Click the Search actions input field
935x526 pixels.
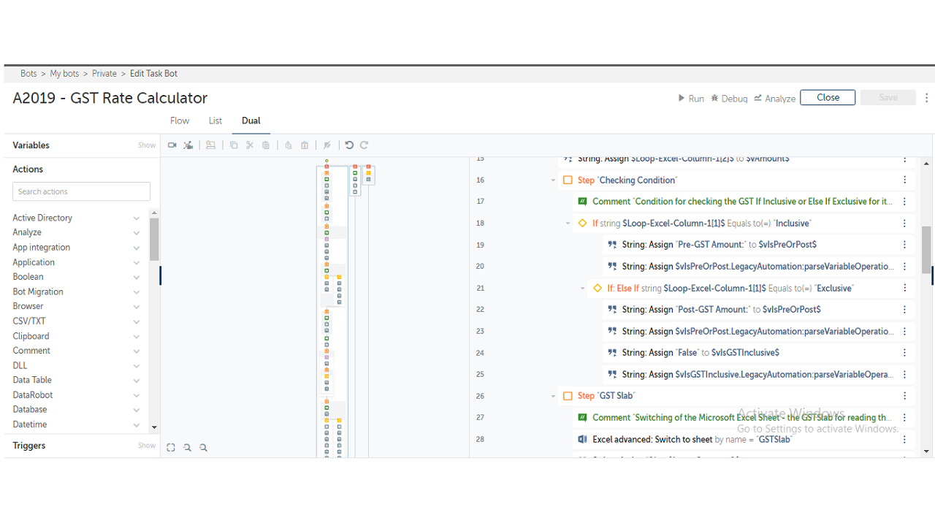tap(81, 191)
